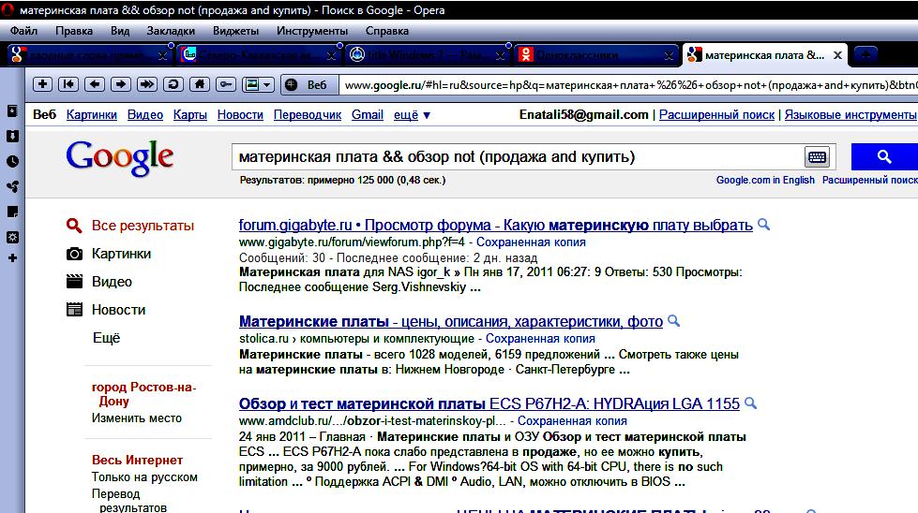Open the Вид menu
The height and width of the screenshot is (513, 918).
[x=120, y=30]
